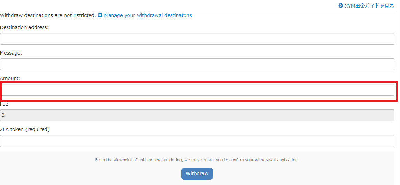Image resolution: width=400 pixels, height=185 pixels.
Task: Focus the Destination address input field
Action: [197, 39]
